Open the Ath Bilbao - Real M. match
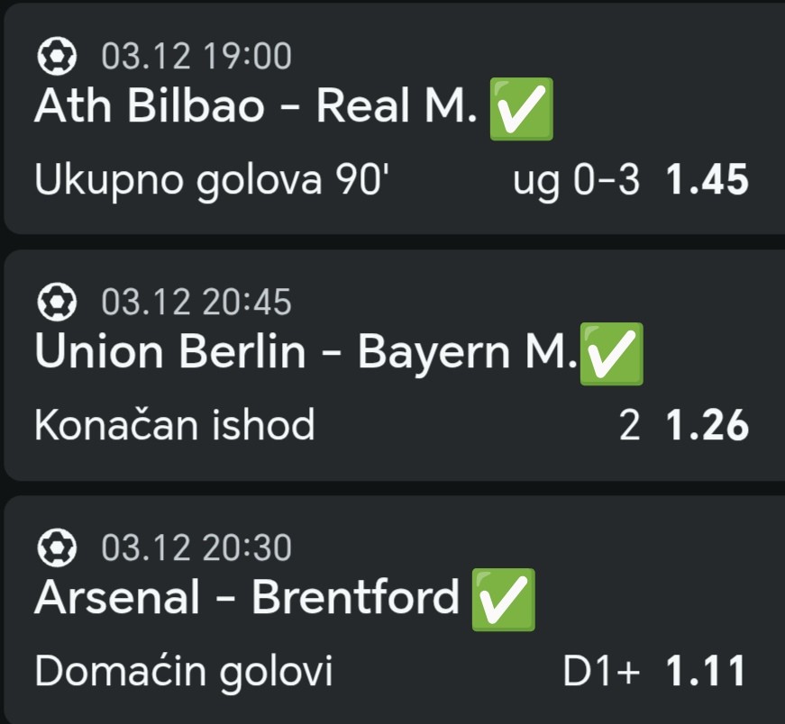 click(x=254, y=107)
